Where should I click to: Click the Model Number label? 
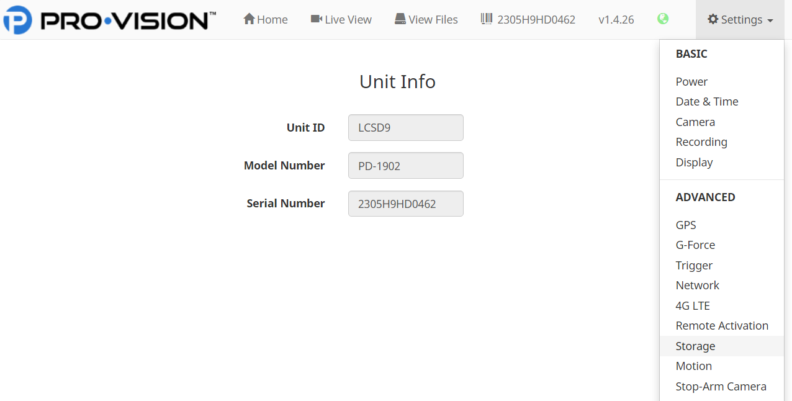[284, 166]
